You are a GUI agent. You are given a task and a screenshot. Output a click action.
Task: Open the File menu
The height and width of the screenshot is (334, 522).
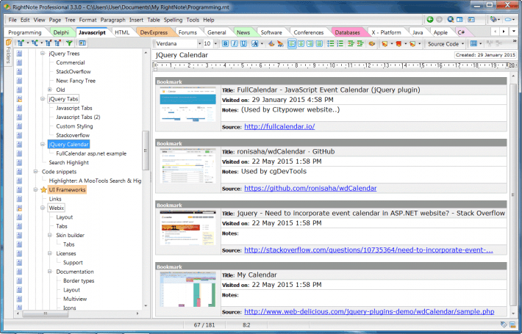12,20
